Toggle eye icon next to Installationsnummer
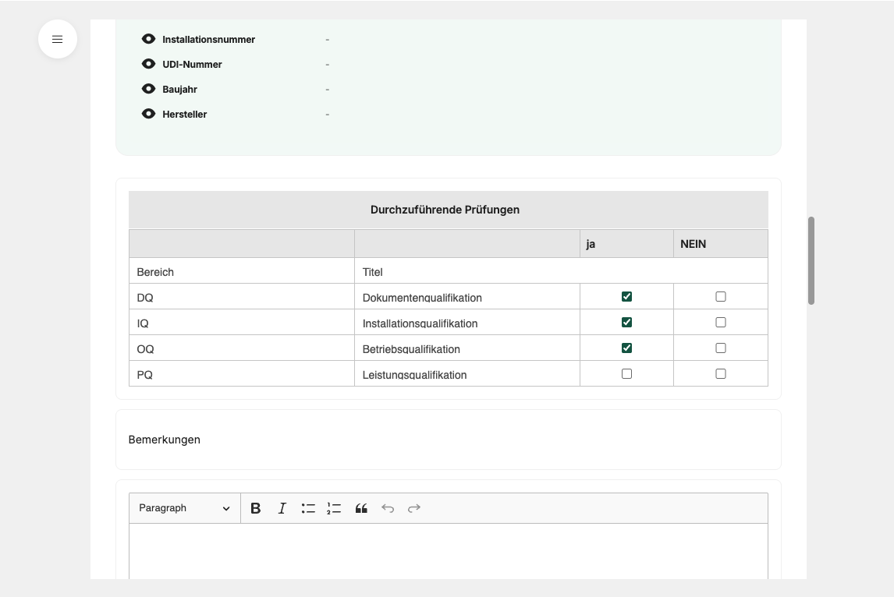The image size is (894, 597). point(148,39)
